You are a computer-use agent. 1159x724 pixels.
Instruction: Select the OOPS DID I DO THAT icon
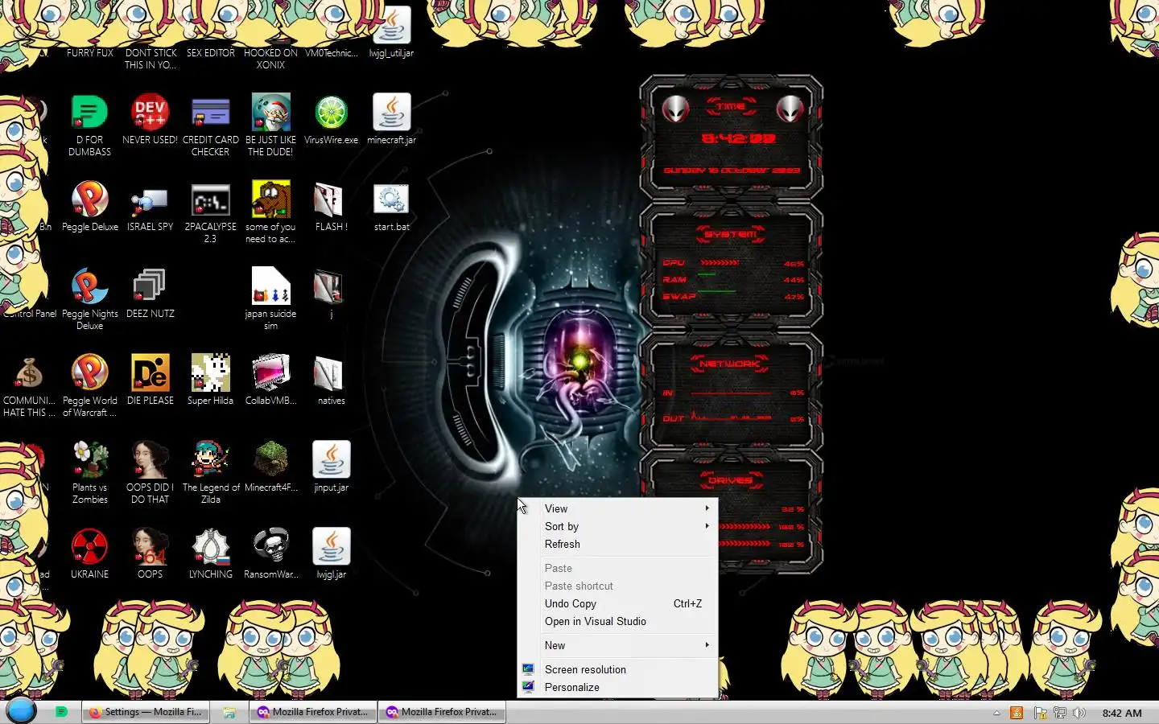pos(150,460)
